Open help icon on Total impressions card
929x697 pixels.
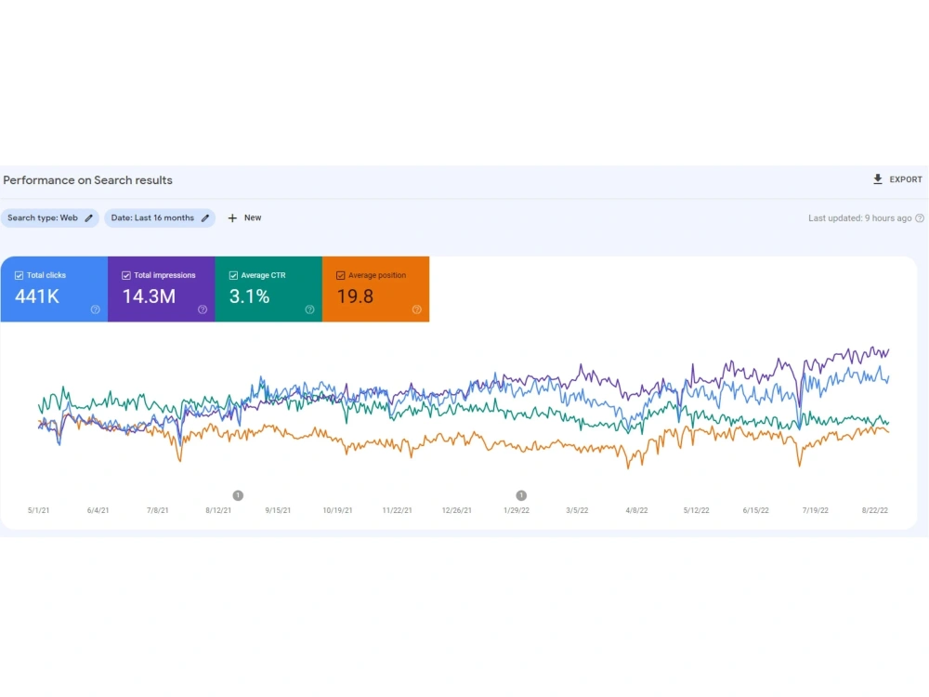[203, 309]
